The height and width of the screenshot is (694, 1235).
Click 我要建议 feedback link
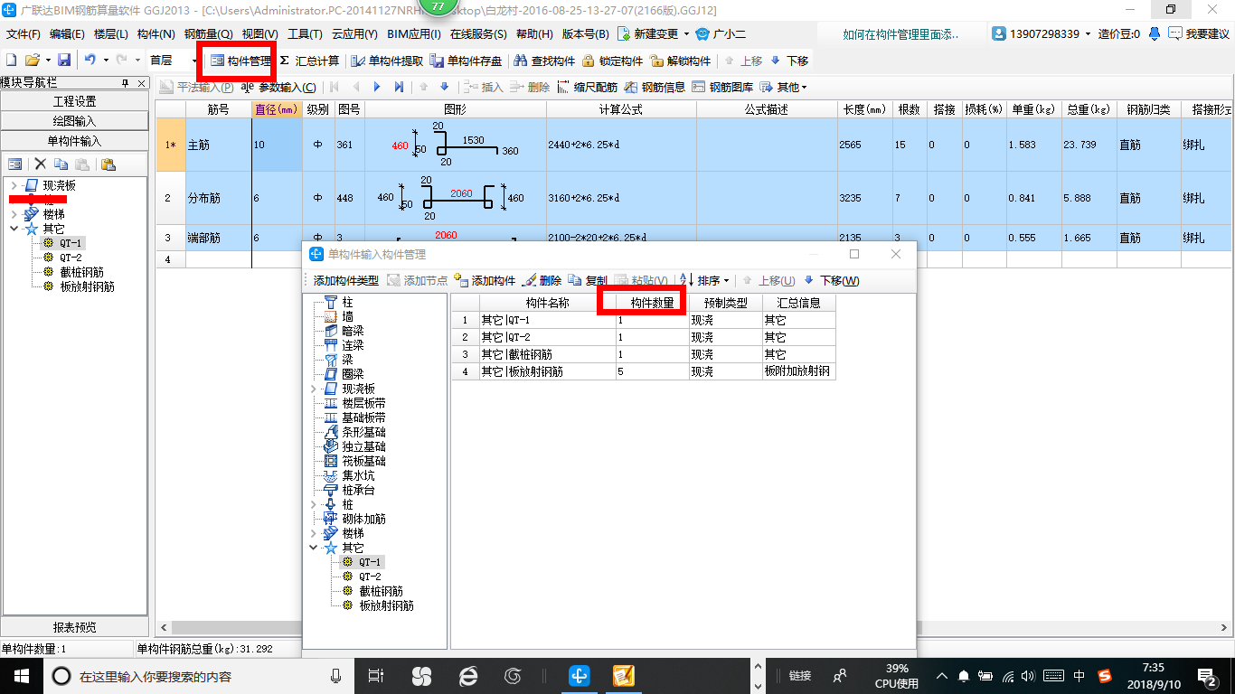pos(1199,34)
